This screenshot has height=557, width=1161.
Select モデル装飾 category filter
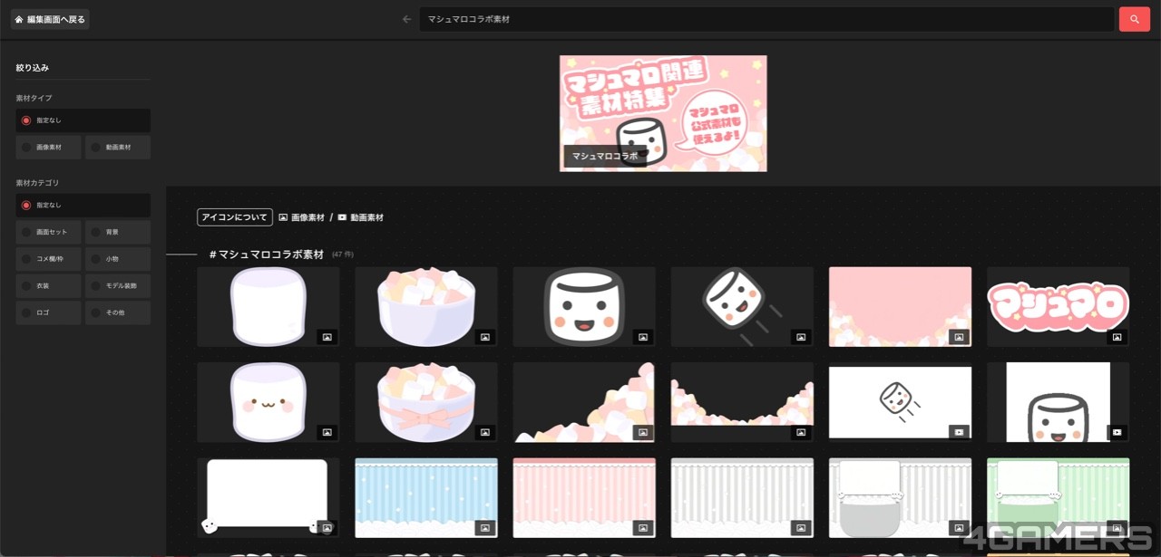click(118, 286)
